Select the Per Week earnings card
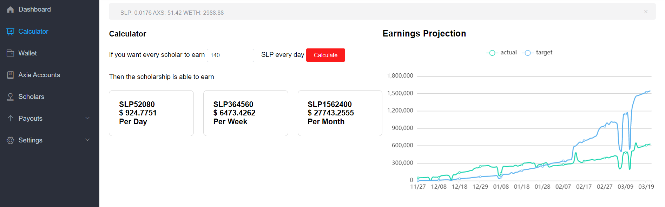The image size is (665, 207). point(245,113)
